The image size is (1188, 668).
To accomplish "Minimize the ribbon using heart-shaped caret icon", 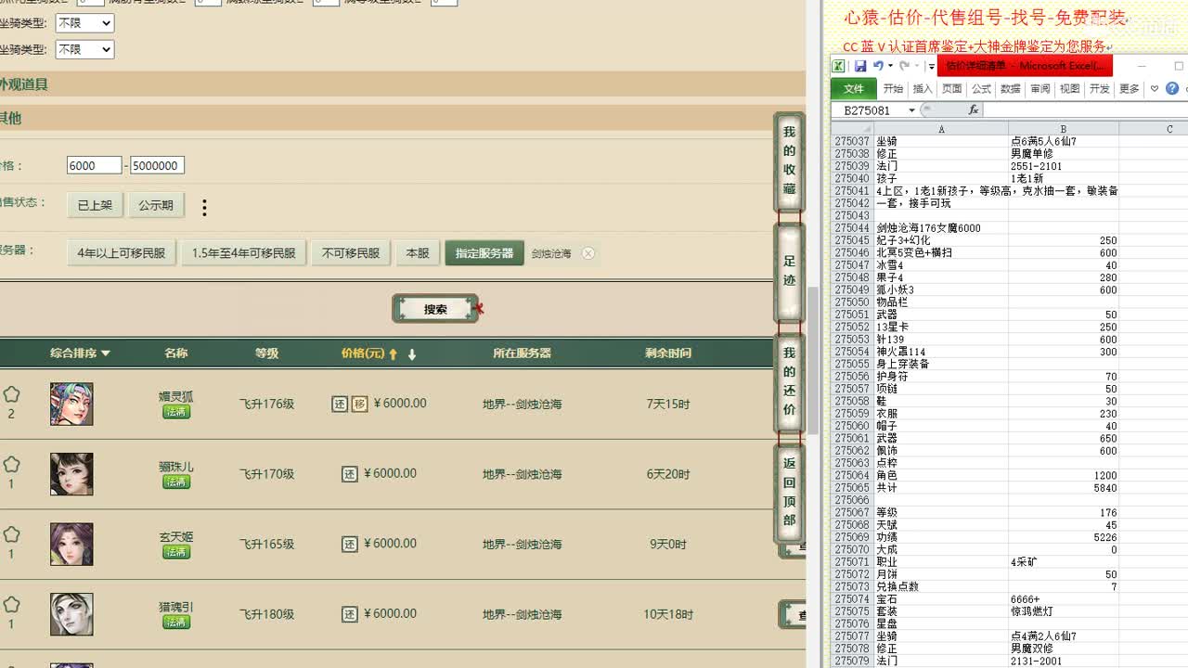I will pos(1155,89).
